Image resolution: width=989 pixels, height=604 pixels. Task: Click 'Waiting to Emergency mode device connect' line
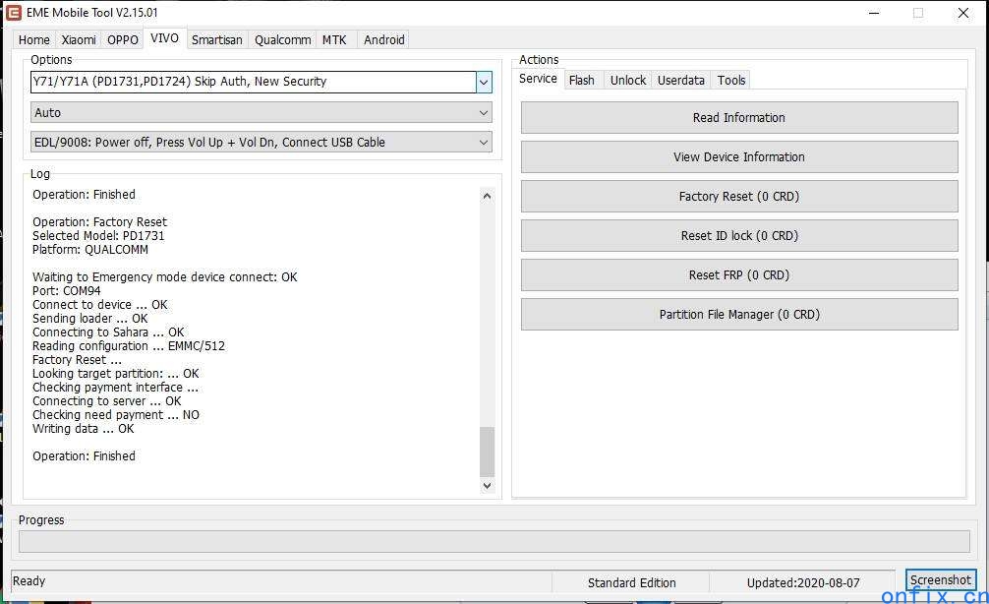(x=164, y=277)
